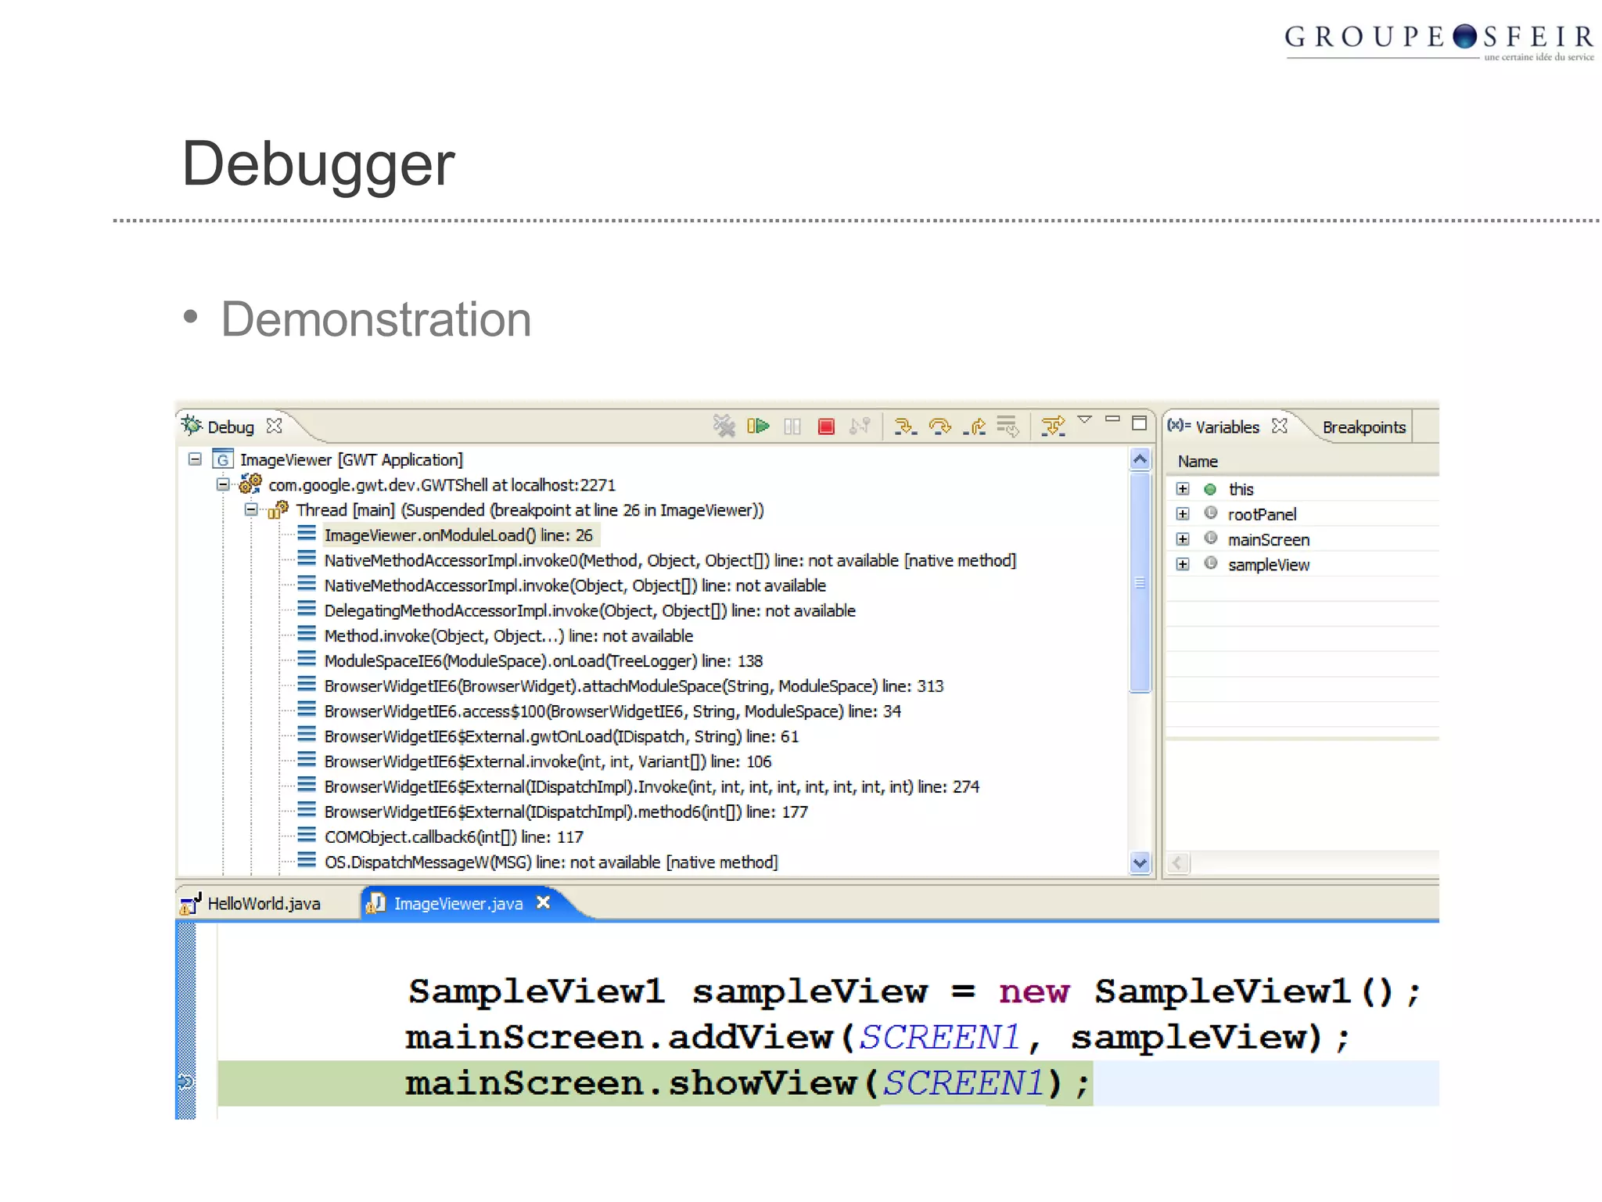1602x1202 pixels.
Task: Click the Suspend pause icon
Action: point(792,426)
